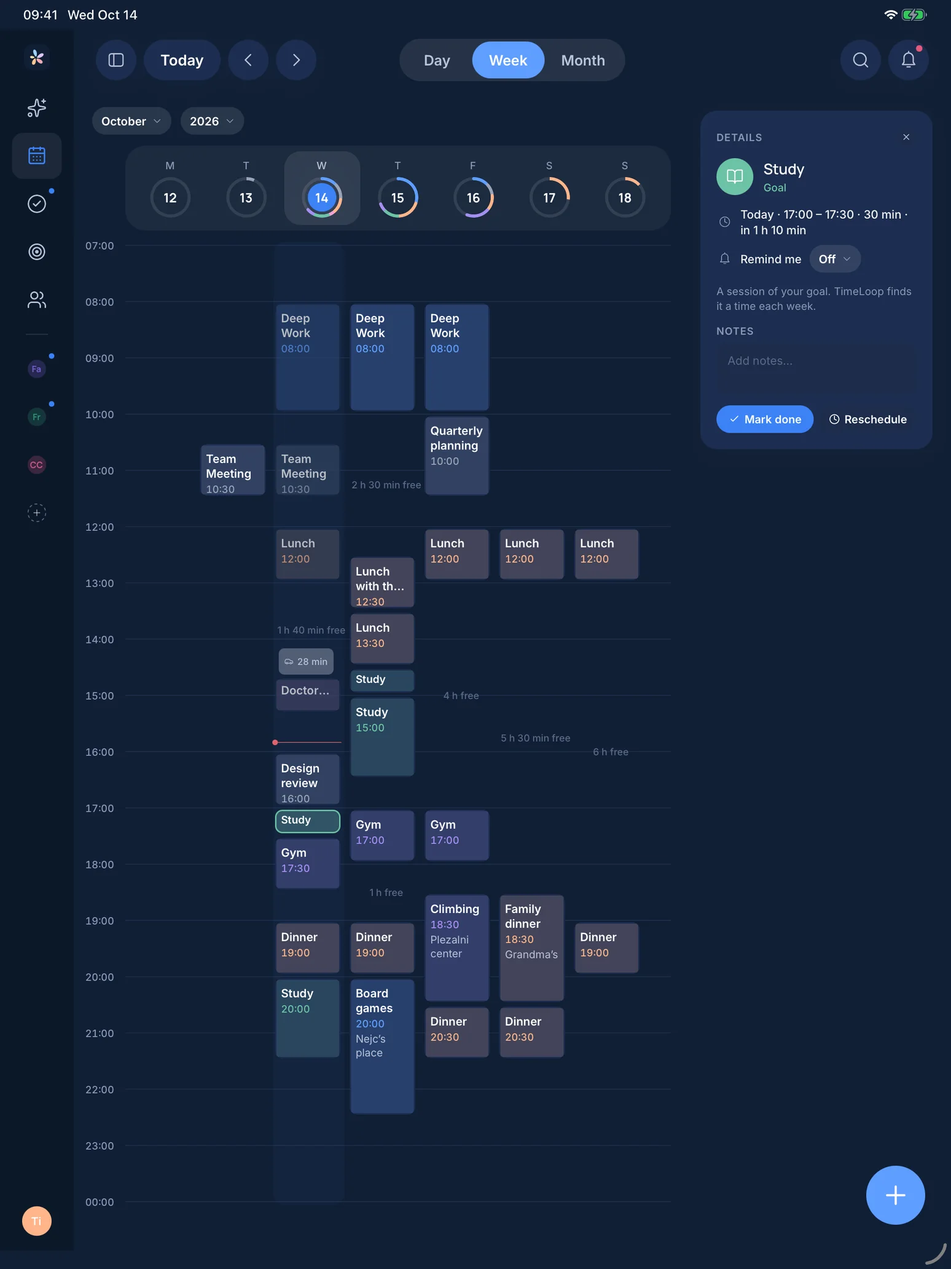Open the Climbing event at Plezalni center
Viewport: 951px width, 1269px height.
click(x=457, y=948)
